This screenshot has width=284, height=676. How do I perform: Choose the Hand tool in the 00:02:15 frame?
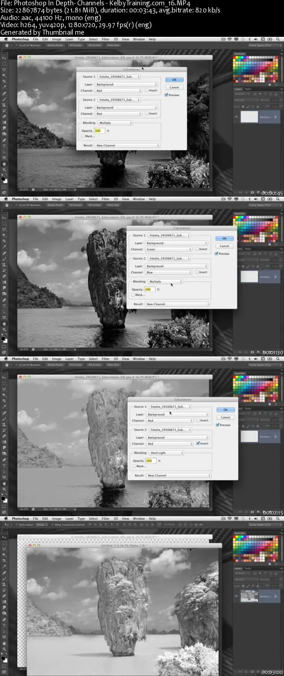[x=4, y=483]
